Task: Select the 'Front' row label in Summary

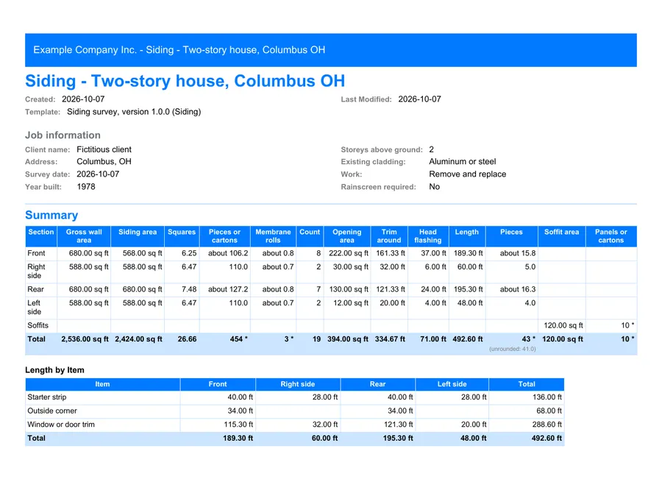Action: point(36,253)
